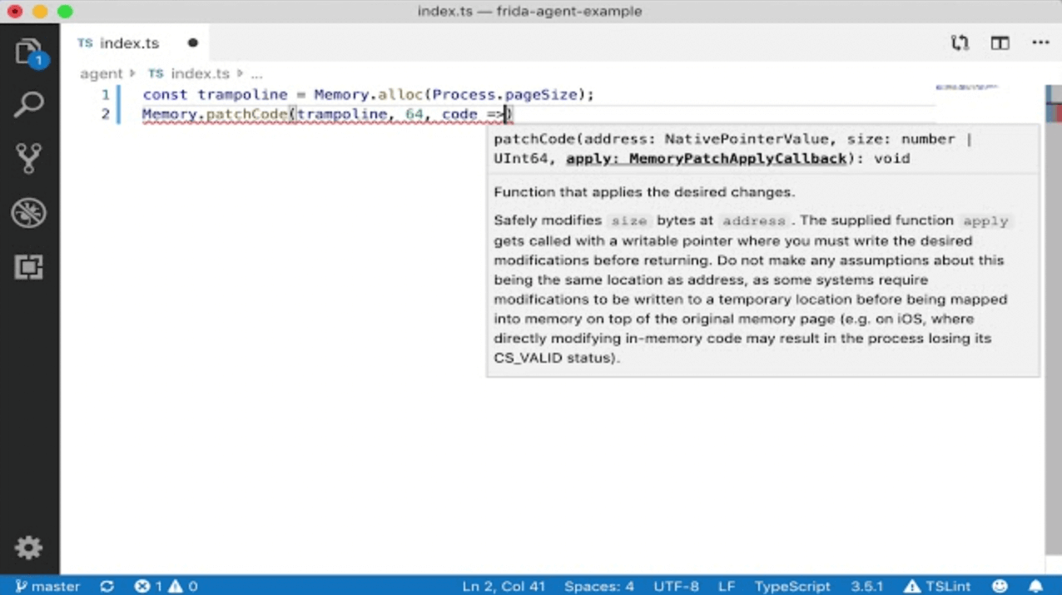Viewport: 1062px width, 595px height.
Task: Open the Manage gear icon
Action: point(29,548)
